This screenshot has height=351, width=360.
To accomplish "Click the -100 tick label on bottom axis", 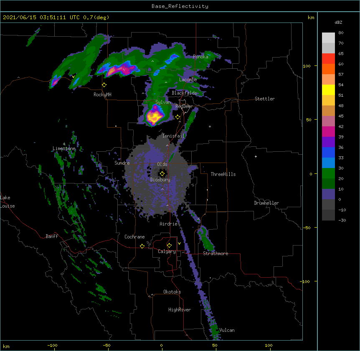I will tap(52, 345).
